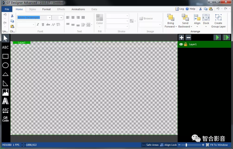Click the scissors icon in quick access bar
Screen dimensions: 233x149
[200, 9]
